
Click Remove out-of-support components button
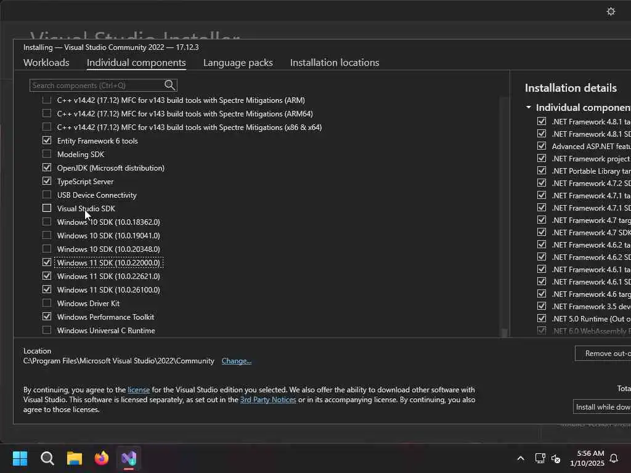(603, 353)
